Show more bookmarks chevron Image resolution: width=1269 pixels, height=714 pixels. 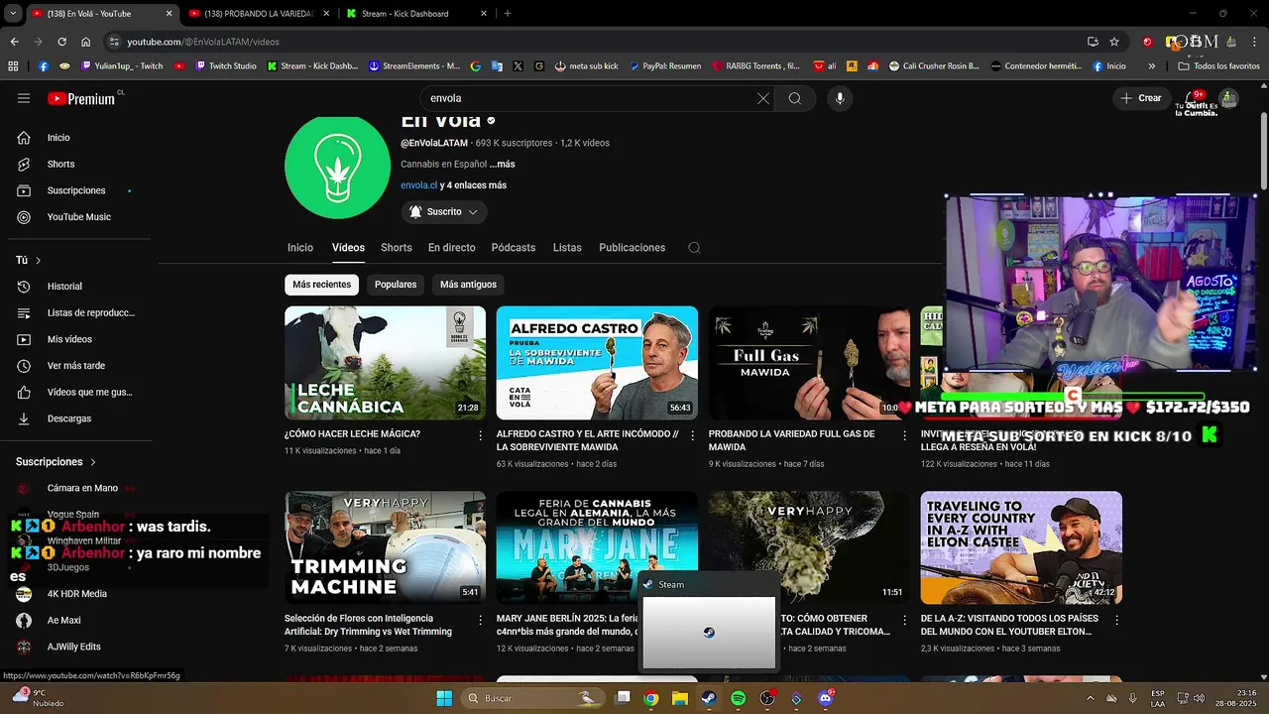point(1151,66)
